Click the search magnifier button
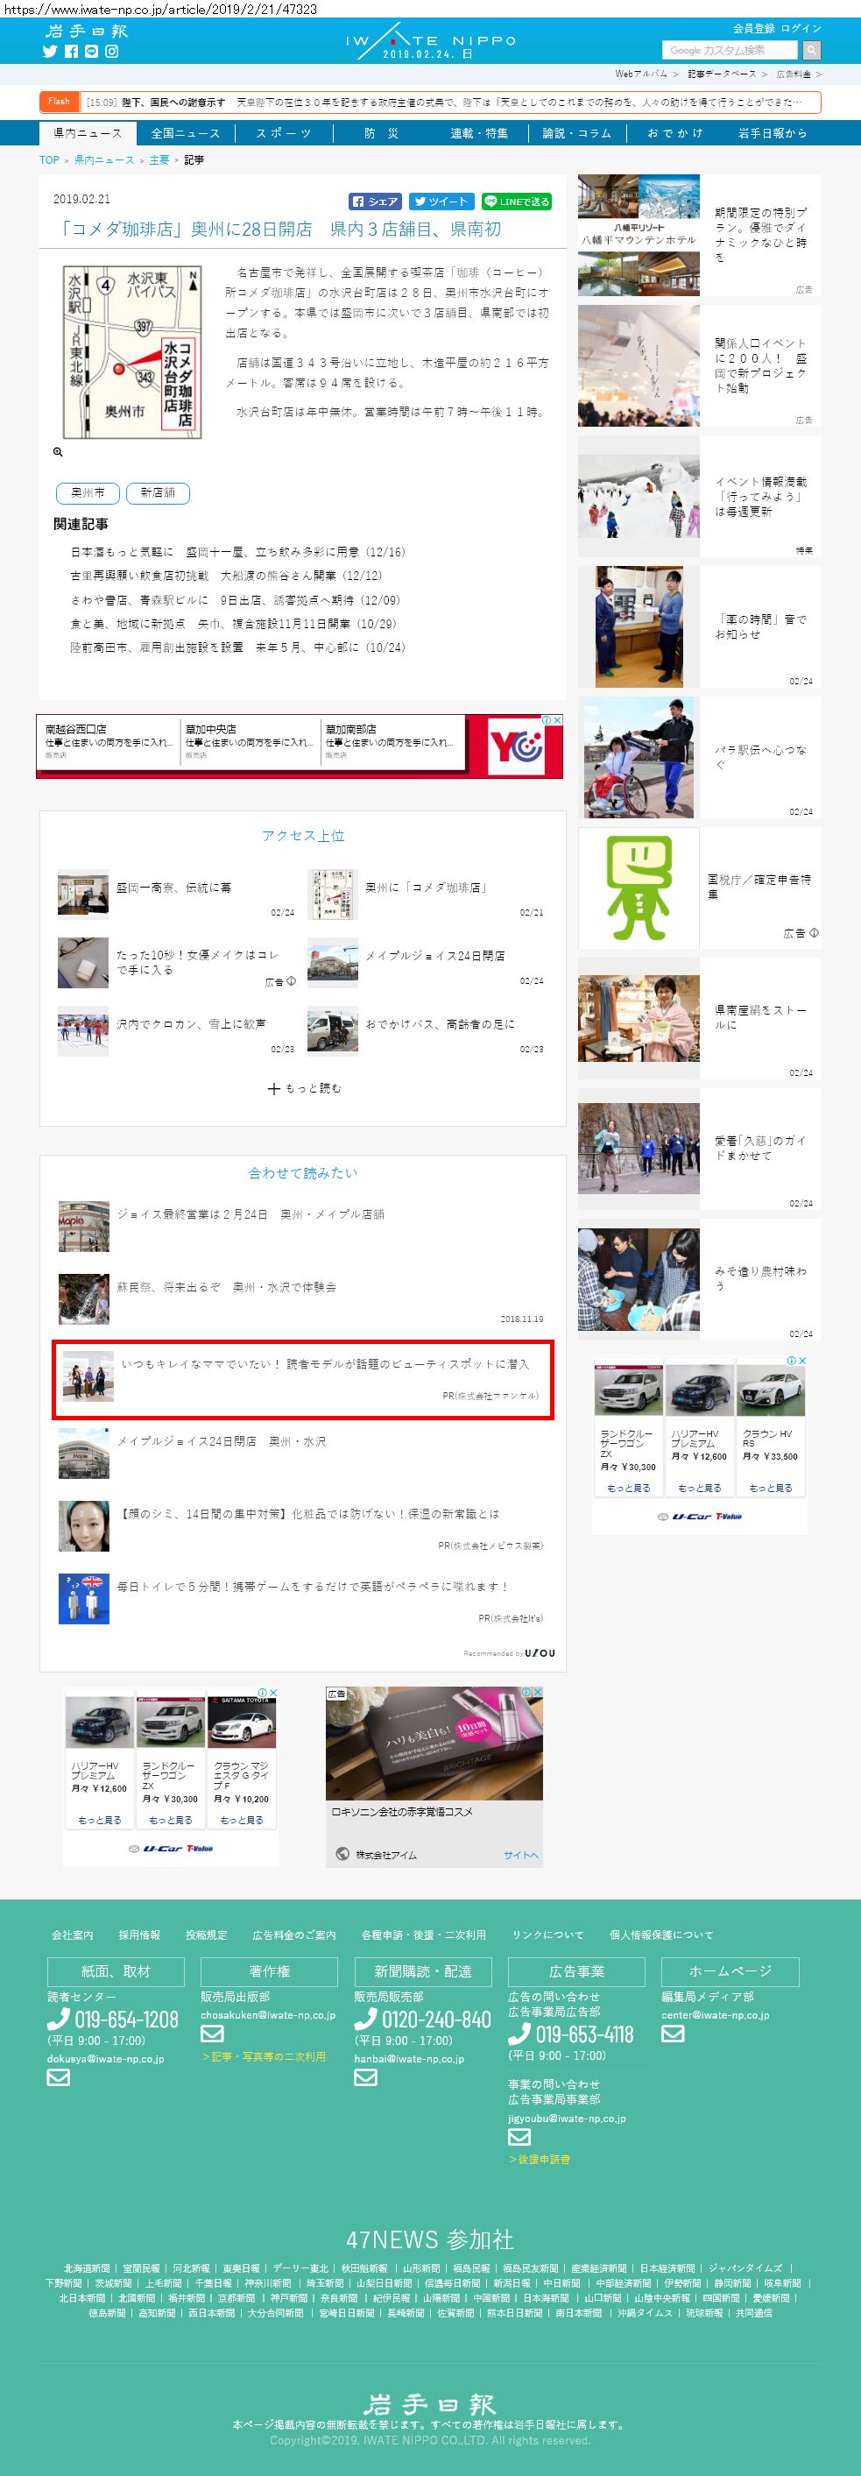The image size is (861, 2476). pos(811,50)
